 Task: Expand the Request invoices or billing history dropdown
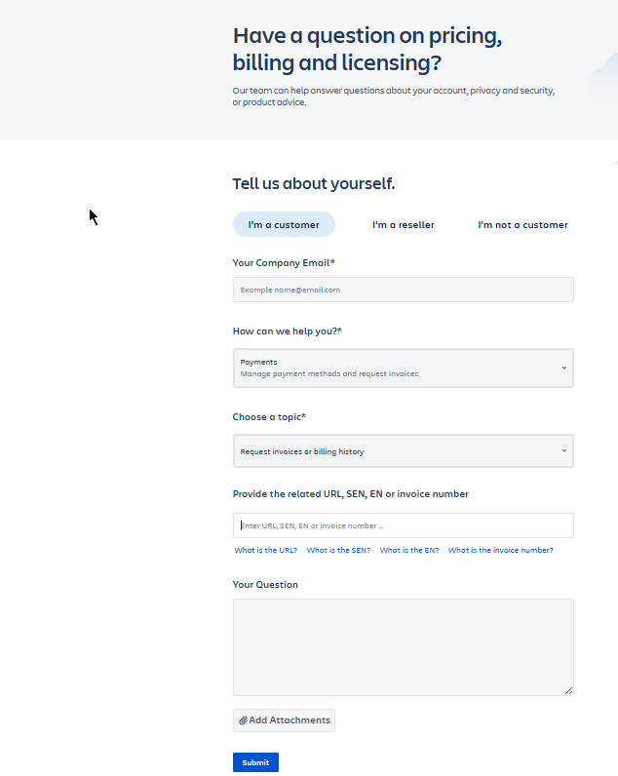tap(404, 450)
